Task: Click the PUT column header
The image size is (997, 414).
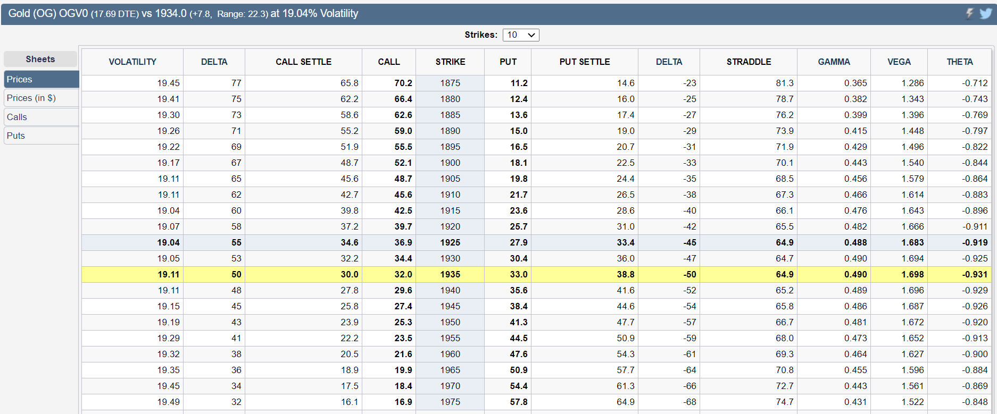Action: click(x=508, y=62)
